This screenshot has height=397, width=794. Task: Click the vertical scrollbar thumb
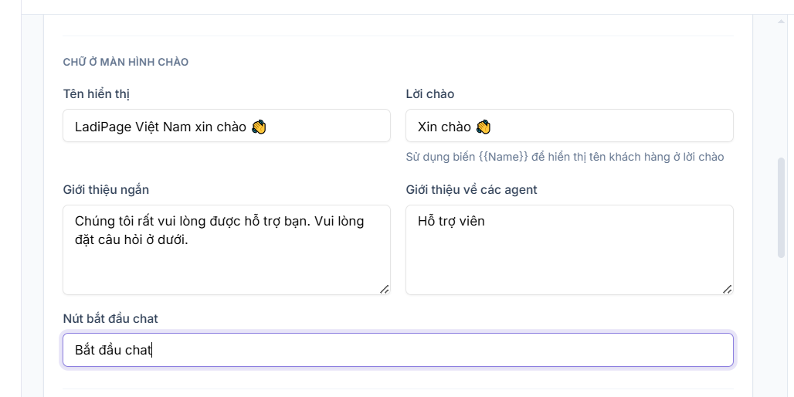[x=781, y=208]
